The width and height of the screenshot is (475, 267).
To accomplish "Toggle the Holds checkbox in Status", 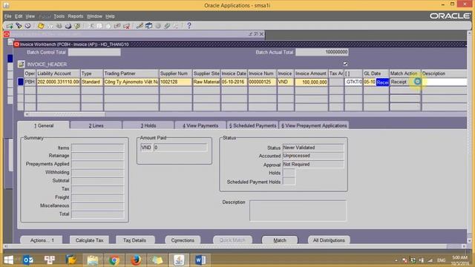I will [x=289, y=173].
